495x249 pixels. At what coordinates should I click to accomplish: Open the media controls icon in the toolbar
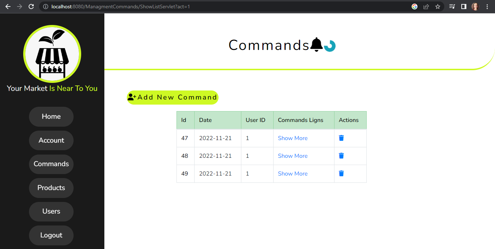tap(452, 6)
